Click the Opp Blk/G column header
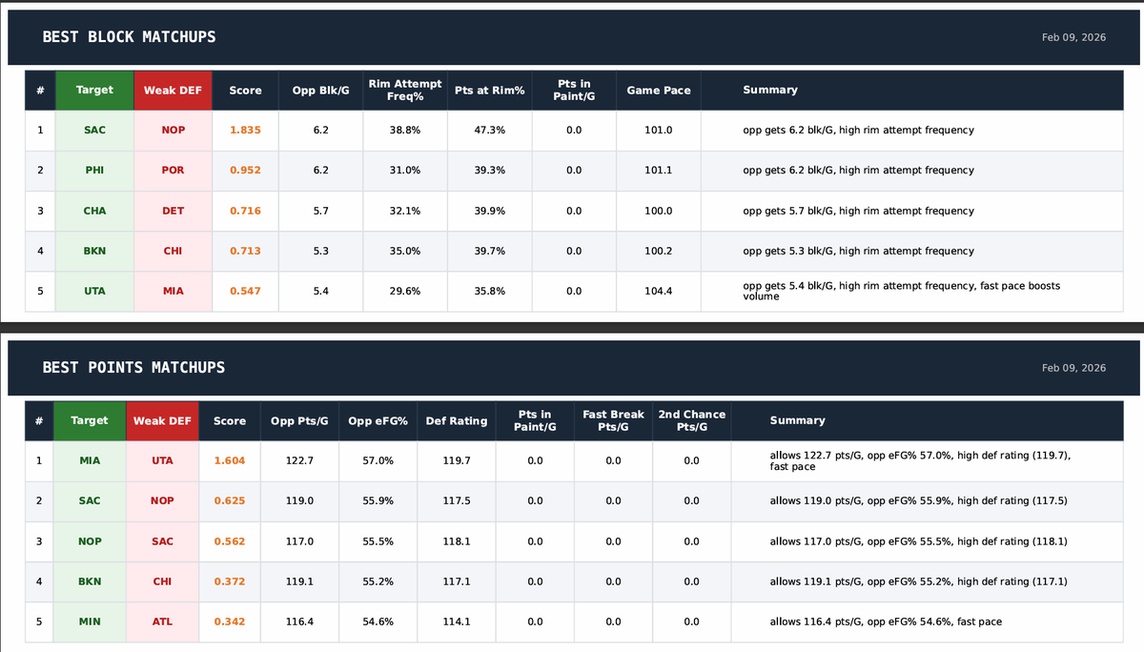Image resolution: width=1144 pixels, height=652 pixels. tap(320, 91)
